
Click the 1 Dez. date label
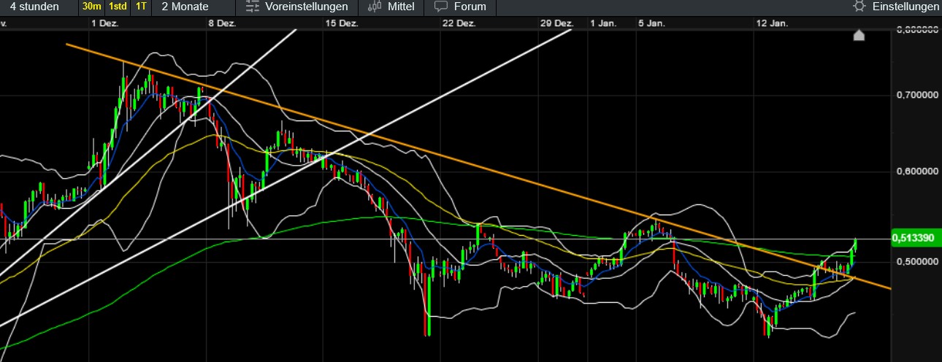click(x=105, y=23)
